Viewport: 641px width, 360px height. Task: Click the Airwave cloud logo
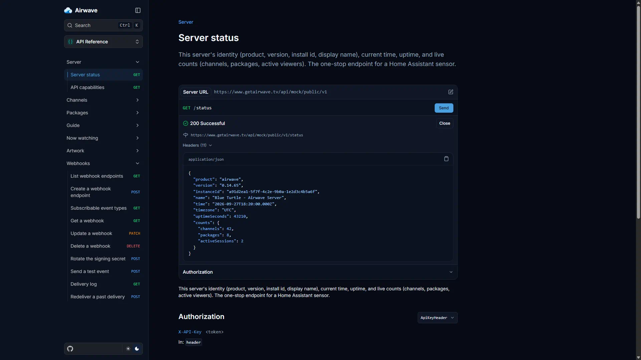click(x=68, y=10)
